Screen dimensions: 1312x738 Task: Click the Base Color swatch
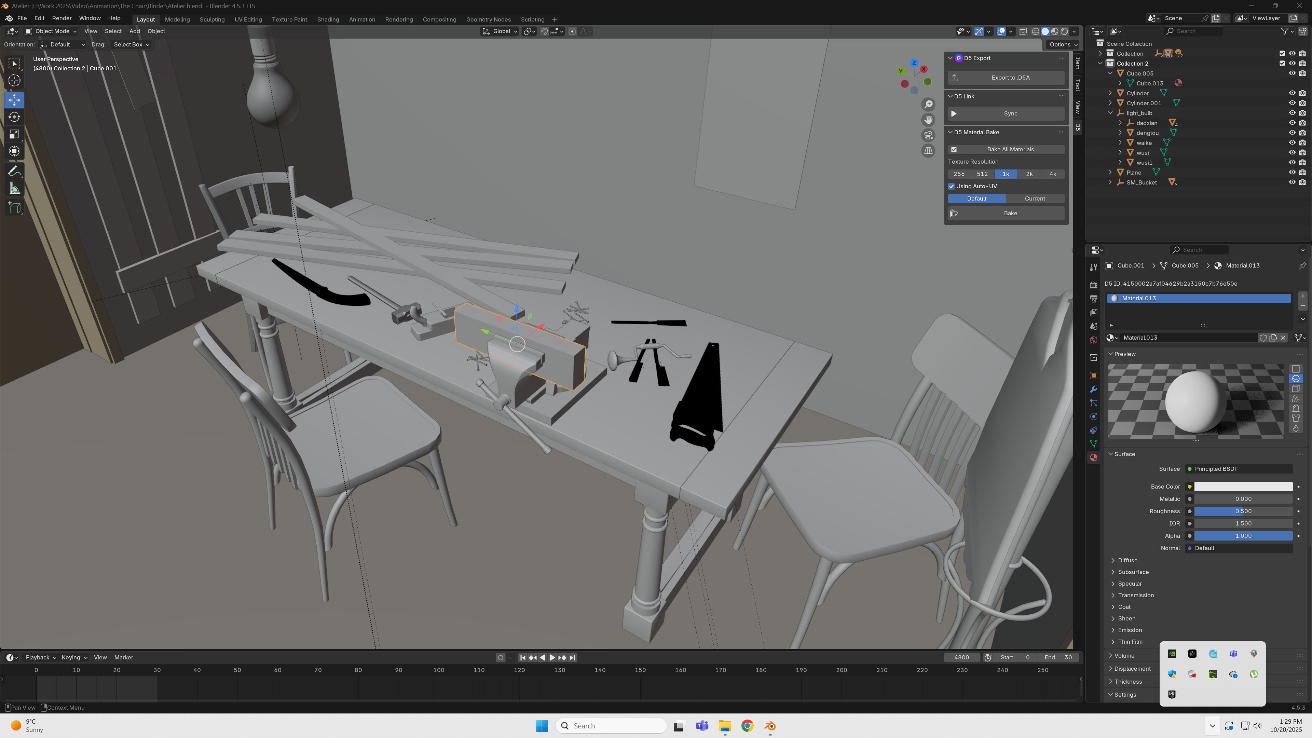pyautogui.click(x=1243, y=487)
